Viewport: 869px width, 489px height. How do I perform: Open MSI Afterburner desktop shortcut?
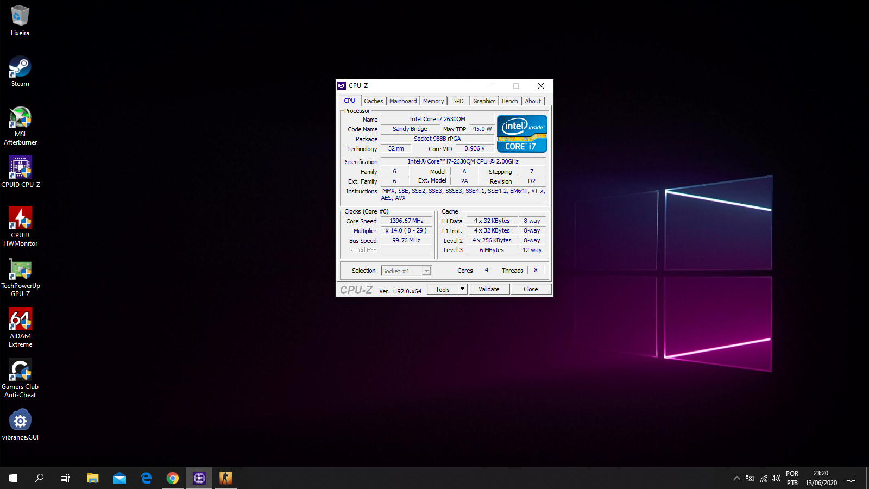pos(20,126)
